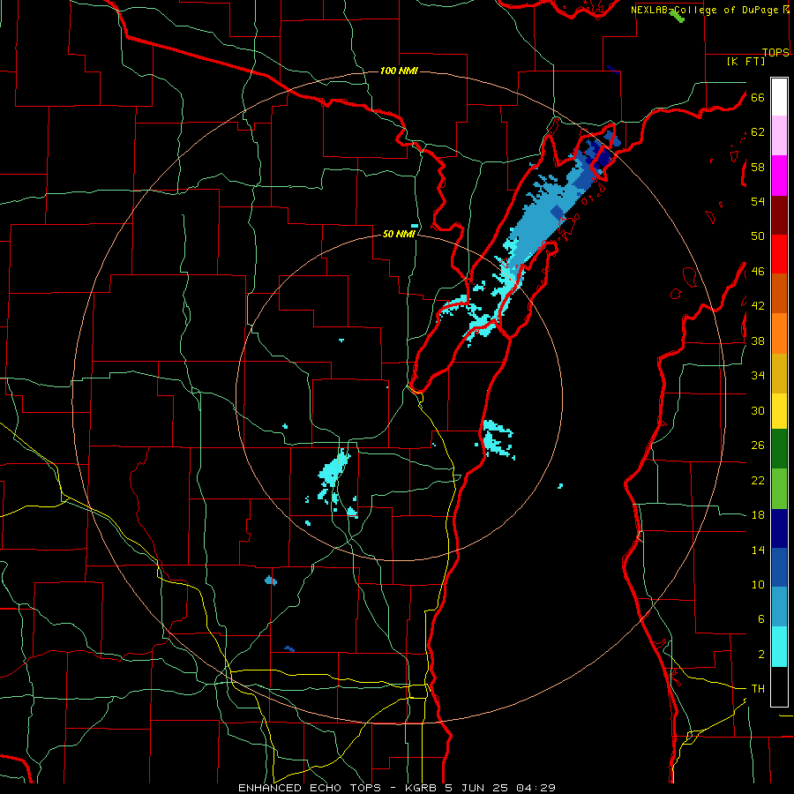Click the dark orange legend swatch
Viewport: 794px width, 794px height.
779,293
